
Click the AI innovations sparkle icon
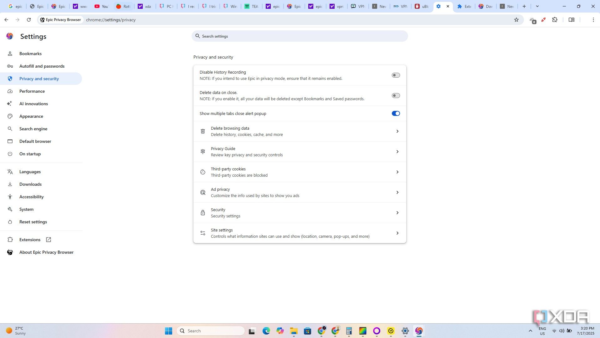pyautogui.click(x=10, y=104)
